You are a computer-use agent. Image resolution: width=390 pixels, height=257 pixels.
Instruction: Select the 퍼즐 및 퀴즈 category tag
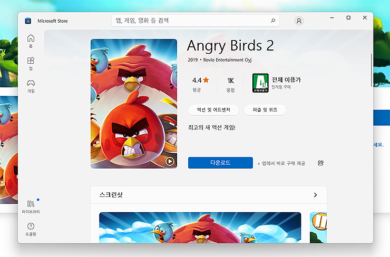tap(265, 110)
